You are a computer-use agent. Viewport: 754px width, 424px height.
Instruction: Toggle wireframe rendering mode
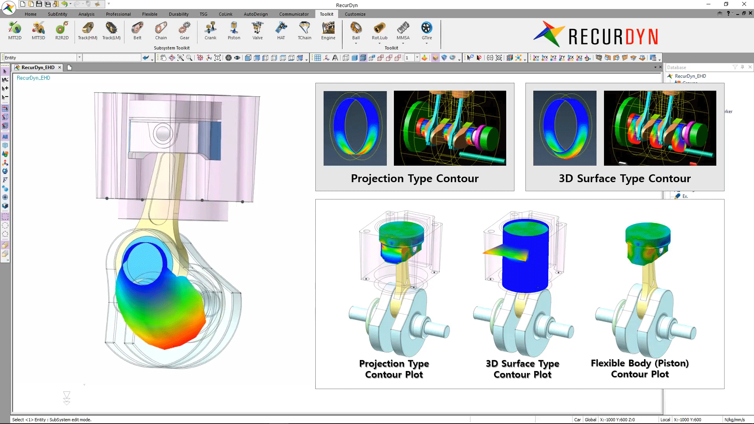[x=346, y=58]
